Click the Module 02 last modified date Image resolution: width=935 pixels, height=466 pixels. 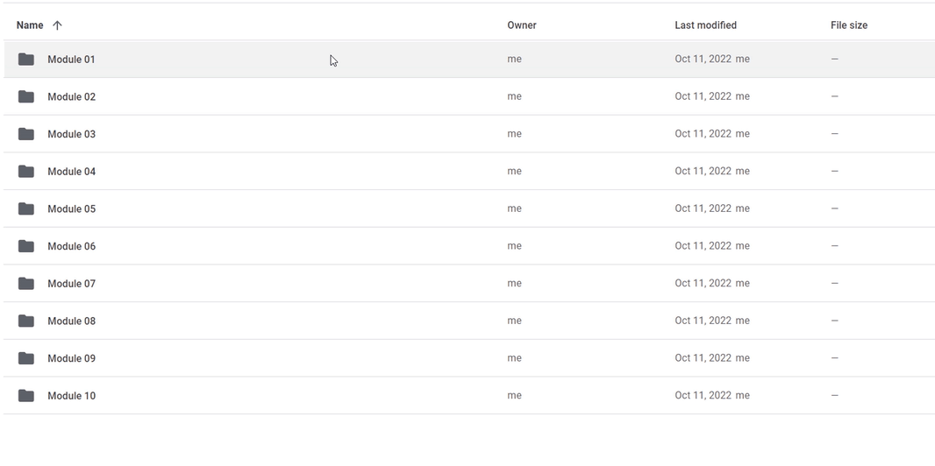[x=703, y=96]
